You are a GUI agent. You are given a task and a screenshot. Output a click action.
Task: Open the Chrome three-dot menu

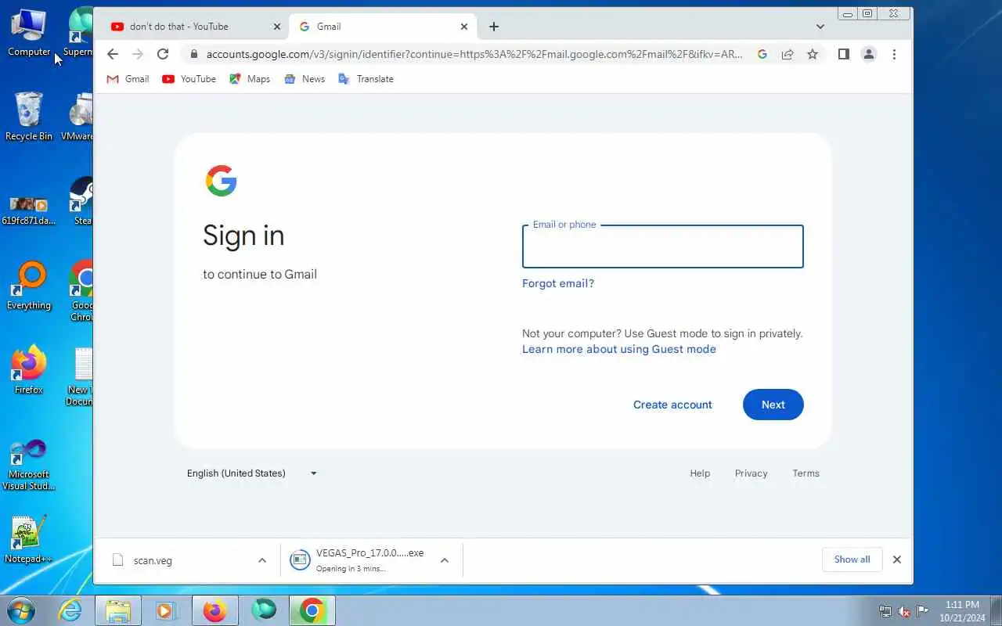click(x=894, y=54)
